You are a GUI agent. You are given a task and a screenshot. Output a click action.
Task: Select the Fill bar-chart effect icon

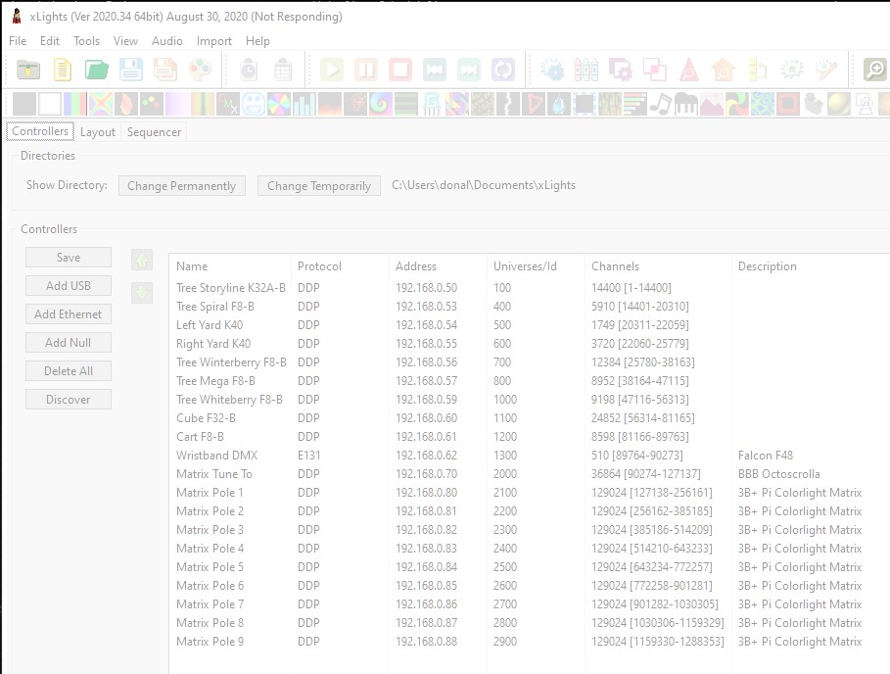[x=304, y=104]
